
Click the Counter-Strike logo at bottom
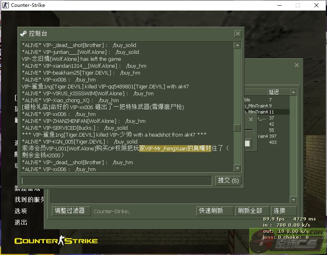[56, 241]
